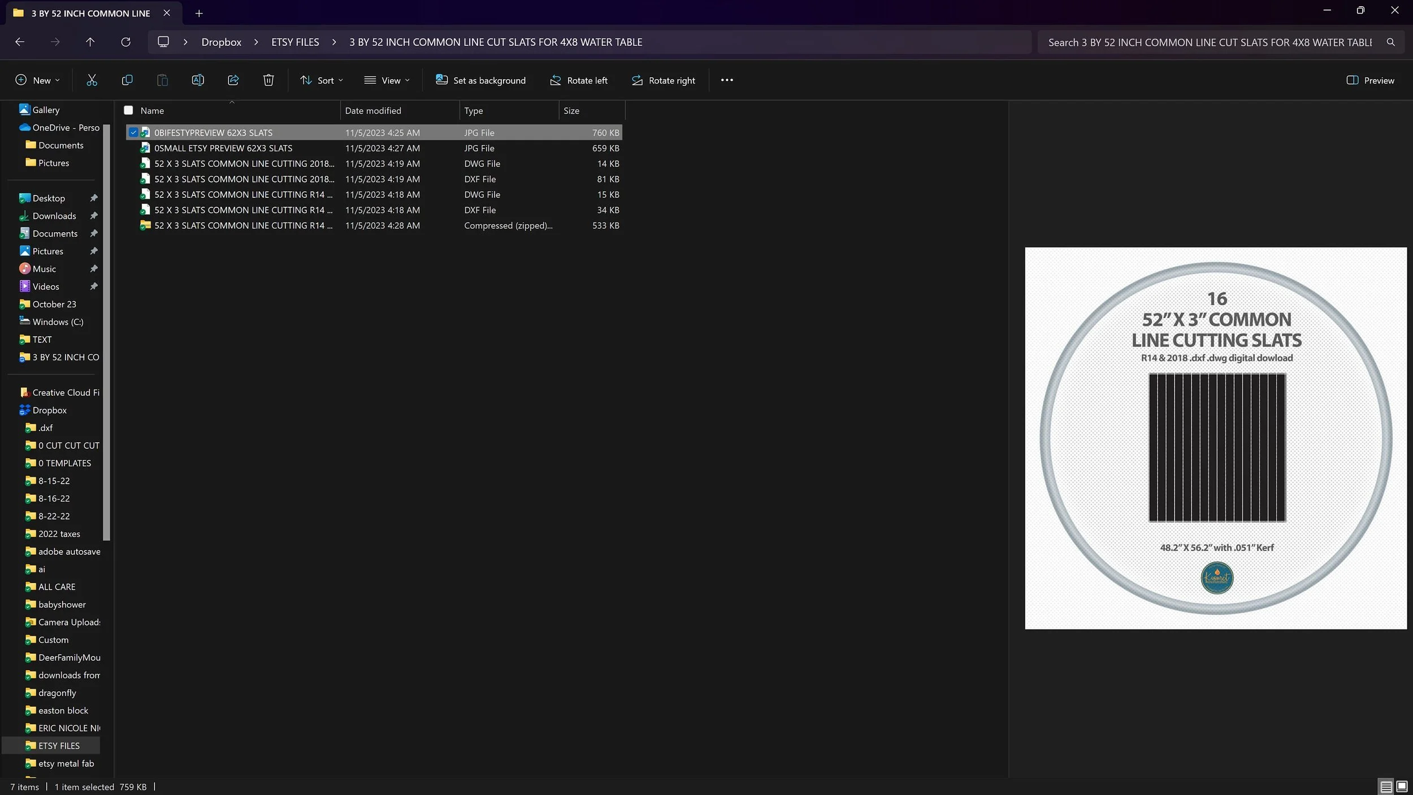Expand the New item dropdown

tap(37, 80)
